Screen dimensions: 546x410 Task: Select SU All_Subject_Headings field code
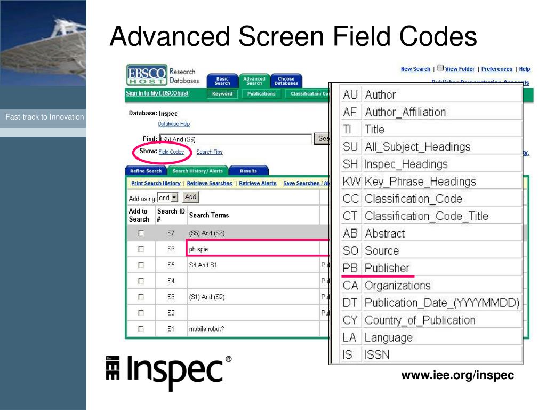432,147
